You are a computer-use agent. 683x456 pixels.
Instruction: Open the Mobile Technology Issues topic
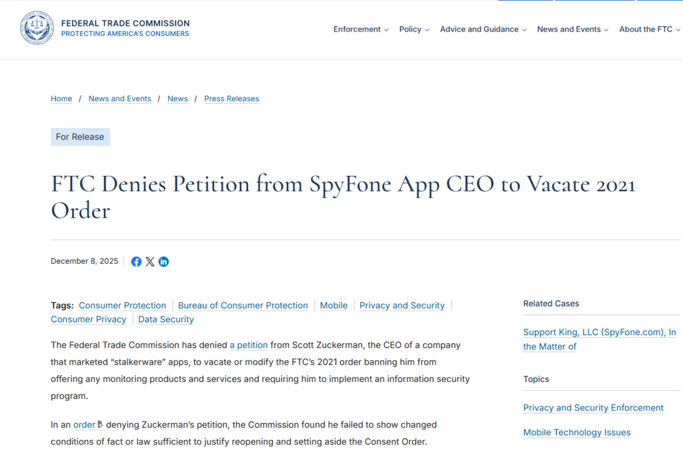[577, 433]
